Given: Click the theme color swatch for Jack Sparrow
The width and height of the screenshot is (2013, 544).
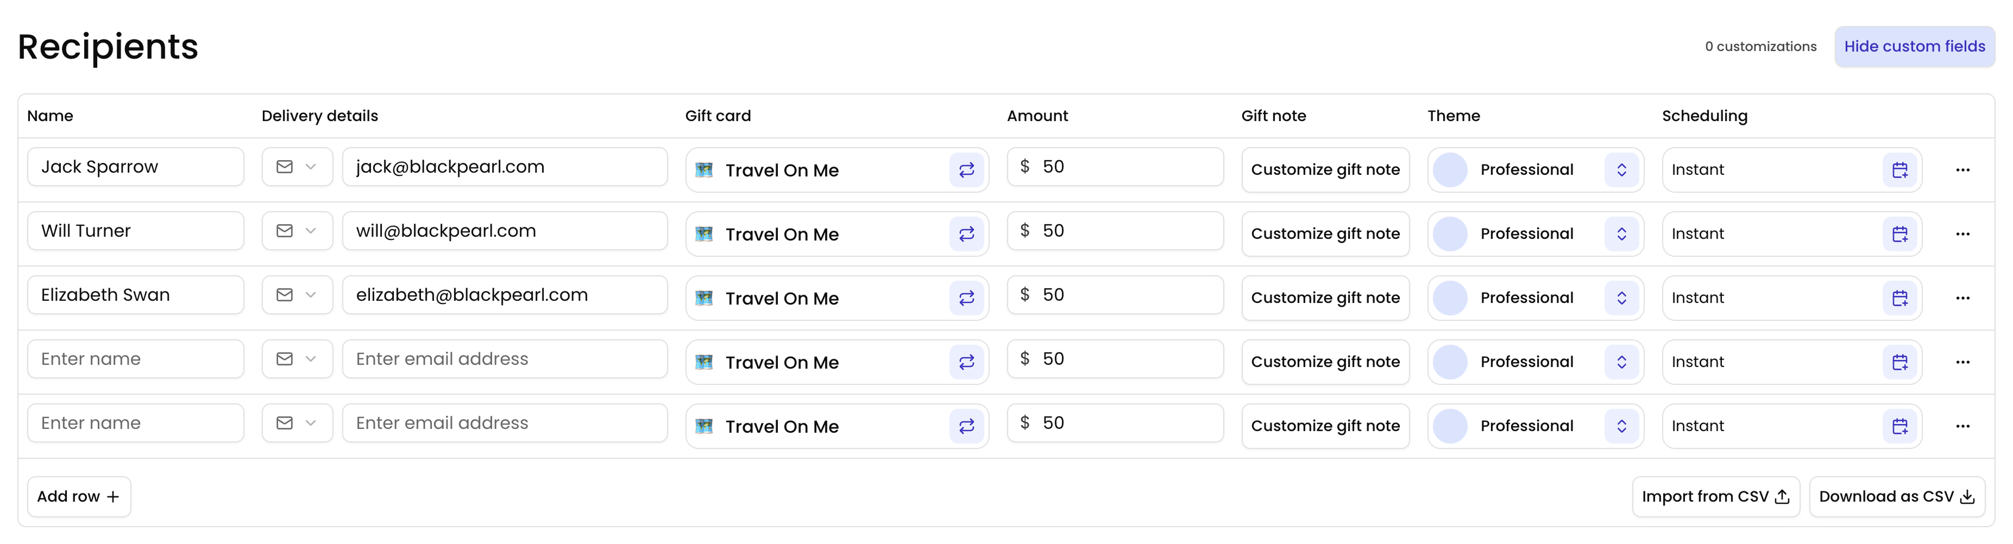Looking at the screenshot, I should click(1450, 169).
